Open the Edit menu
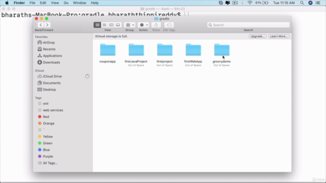 [43, 3]
